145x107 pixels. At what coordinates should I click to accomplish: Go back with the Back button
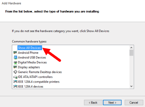[x=93, y=103]
